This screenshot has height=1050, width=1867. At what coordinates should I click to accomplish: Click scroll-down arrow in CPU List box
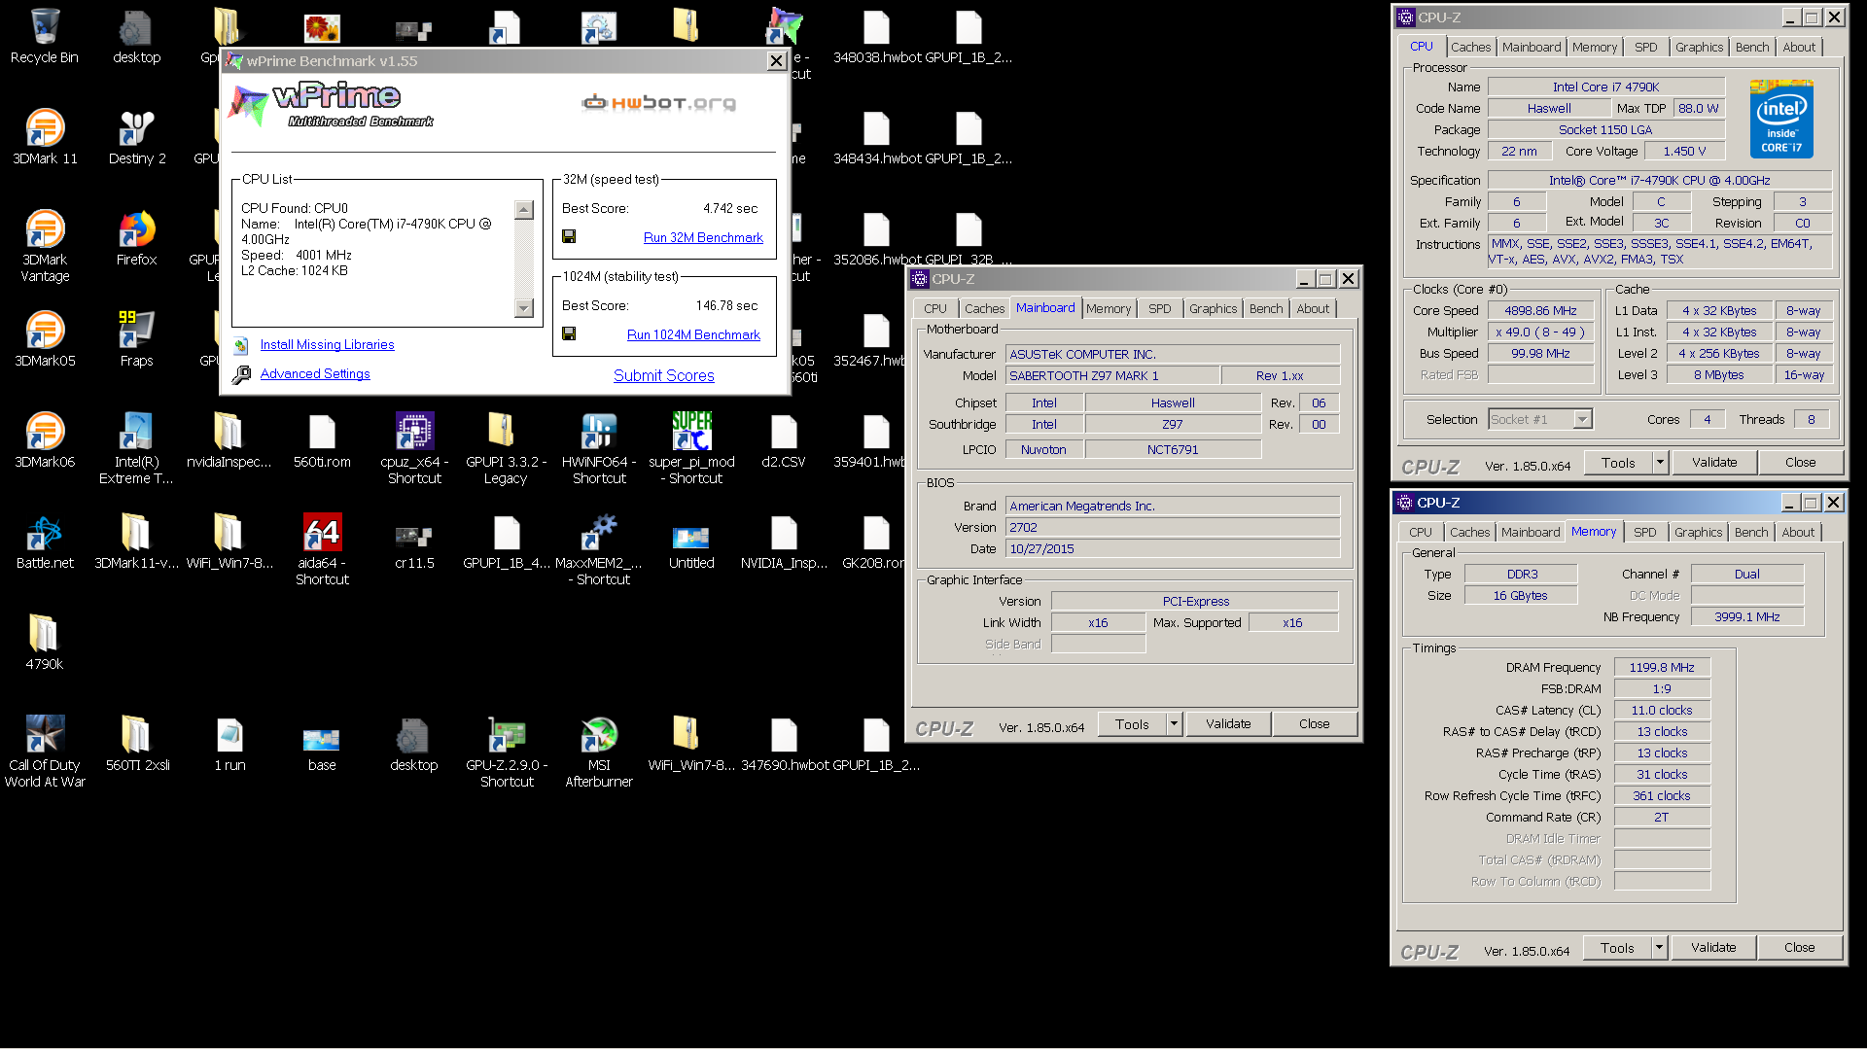coord(523,308)
